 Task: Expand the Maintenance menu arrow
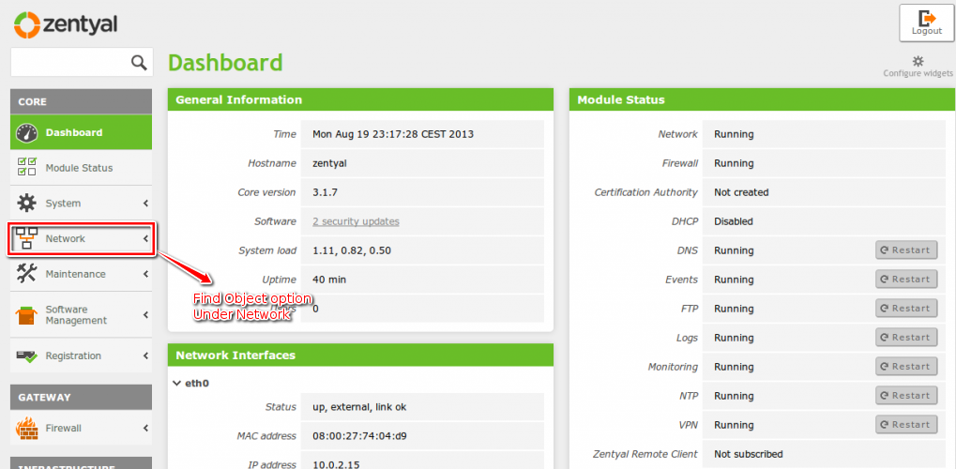145,274
